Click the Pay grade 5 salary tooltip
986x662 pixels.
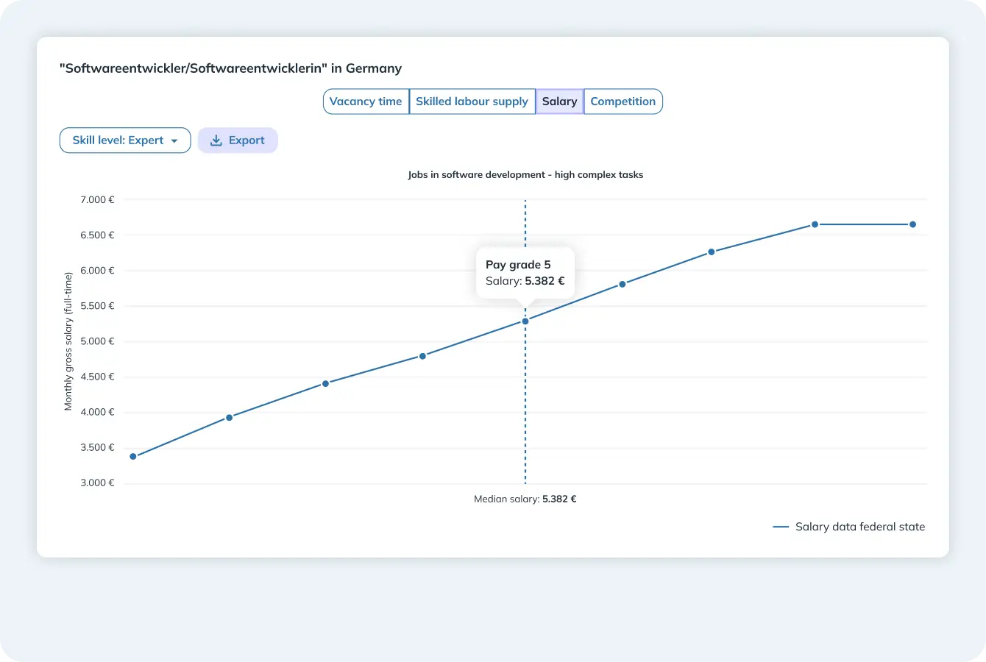point(525,273)
